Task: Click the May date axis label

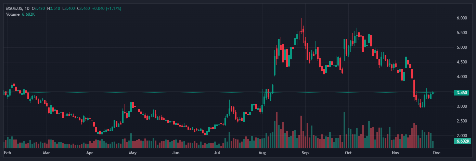Action: coord(133,153)
